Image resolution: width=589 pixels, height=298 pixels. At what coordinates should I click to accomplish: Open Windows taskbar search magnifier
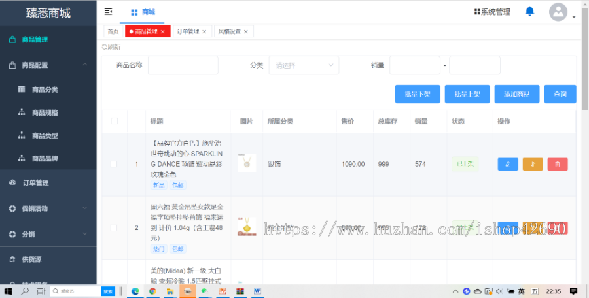tap(25, 291)
